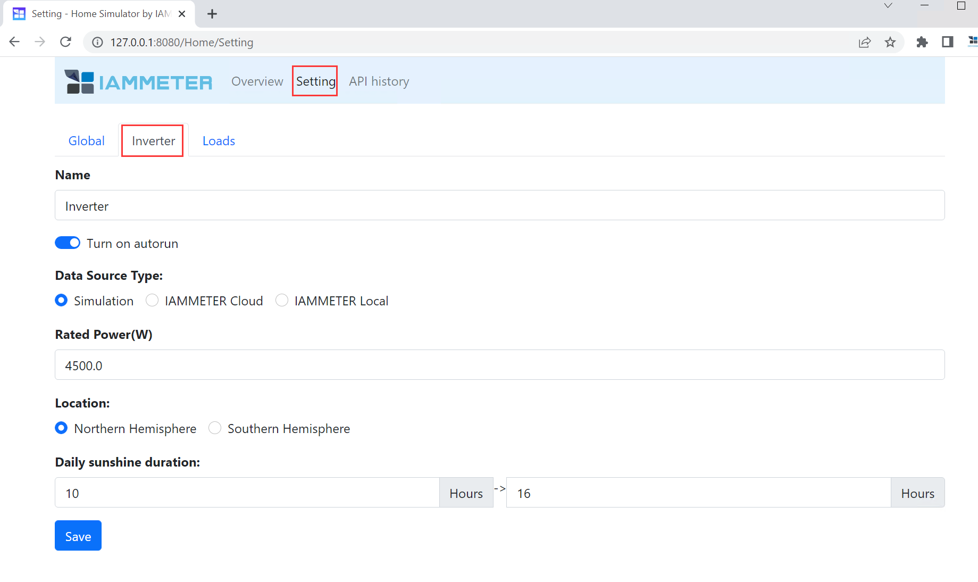Screen dimensions: 978x582
Task: Reload the page with refresh icon
Action: [x=65, y=42]
